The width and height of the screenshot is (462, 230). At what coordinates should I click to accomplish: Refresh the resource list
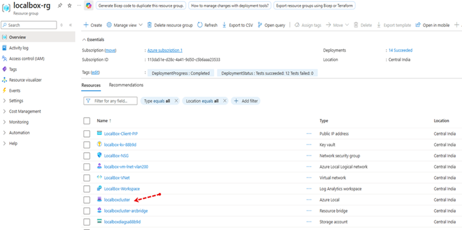[x=200, y=25]
